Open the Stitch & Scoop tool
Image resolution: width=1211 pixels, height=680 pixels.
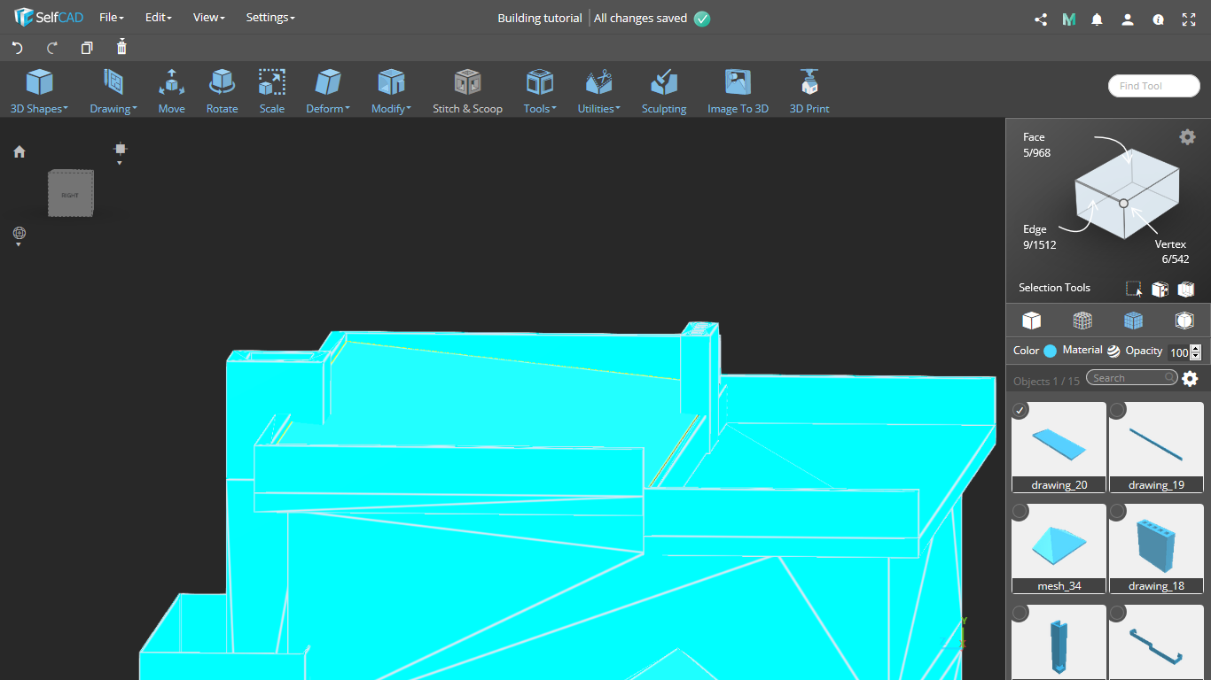click(x=467, y=92)
